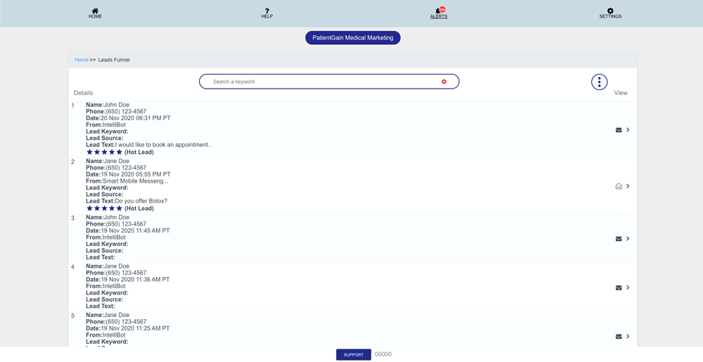Open the Alerts bell icon
Viewport: 703px width, 362px height.
pos(437,11)
